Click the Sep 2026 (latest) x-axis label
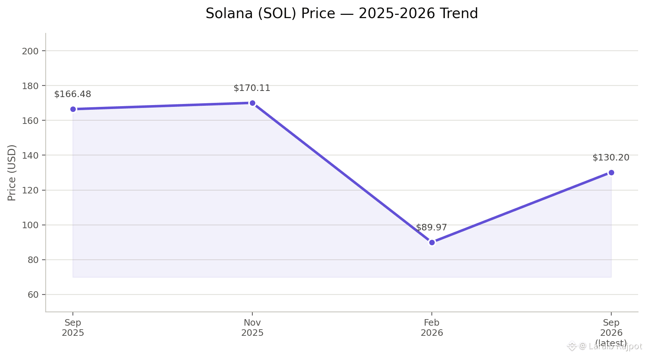 click(611, 333)
